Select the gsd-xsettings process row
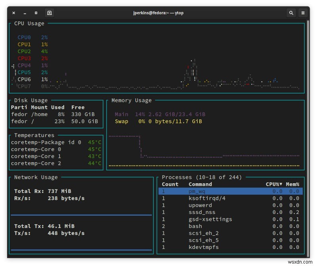317x266 pixels. [210, 219]
